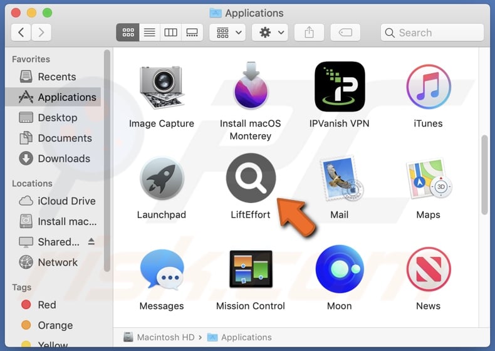
Task: Click Macintosh HD in the path bar
Action: pyautogui.click(x=160, y=337)
